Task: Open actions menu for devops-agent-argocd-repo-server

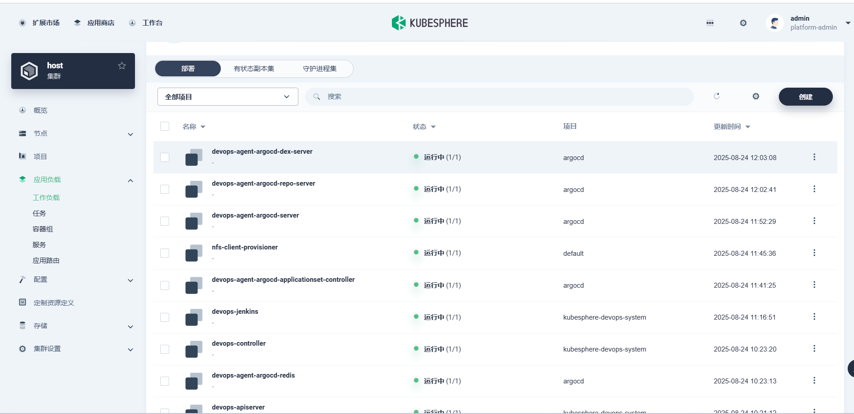Action: [814, 189]
